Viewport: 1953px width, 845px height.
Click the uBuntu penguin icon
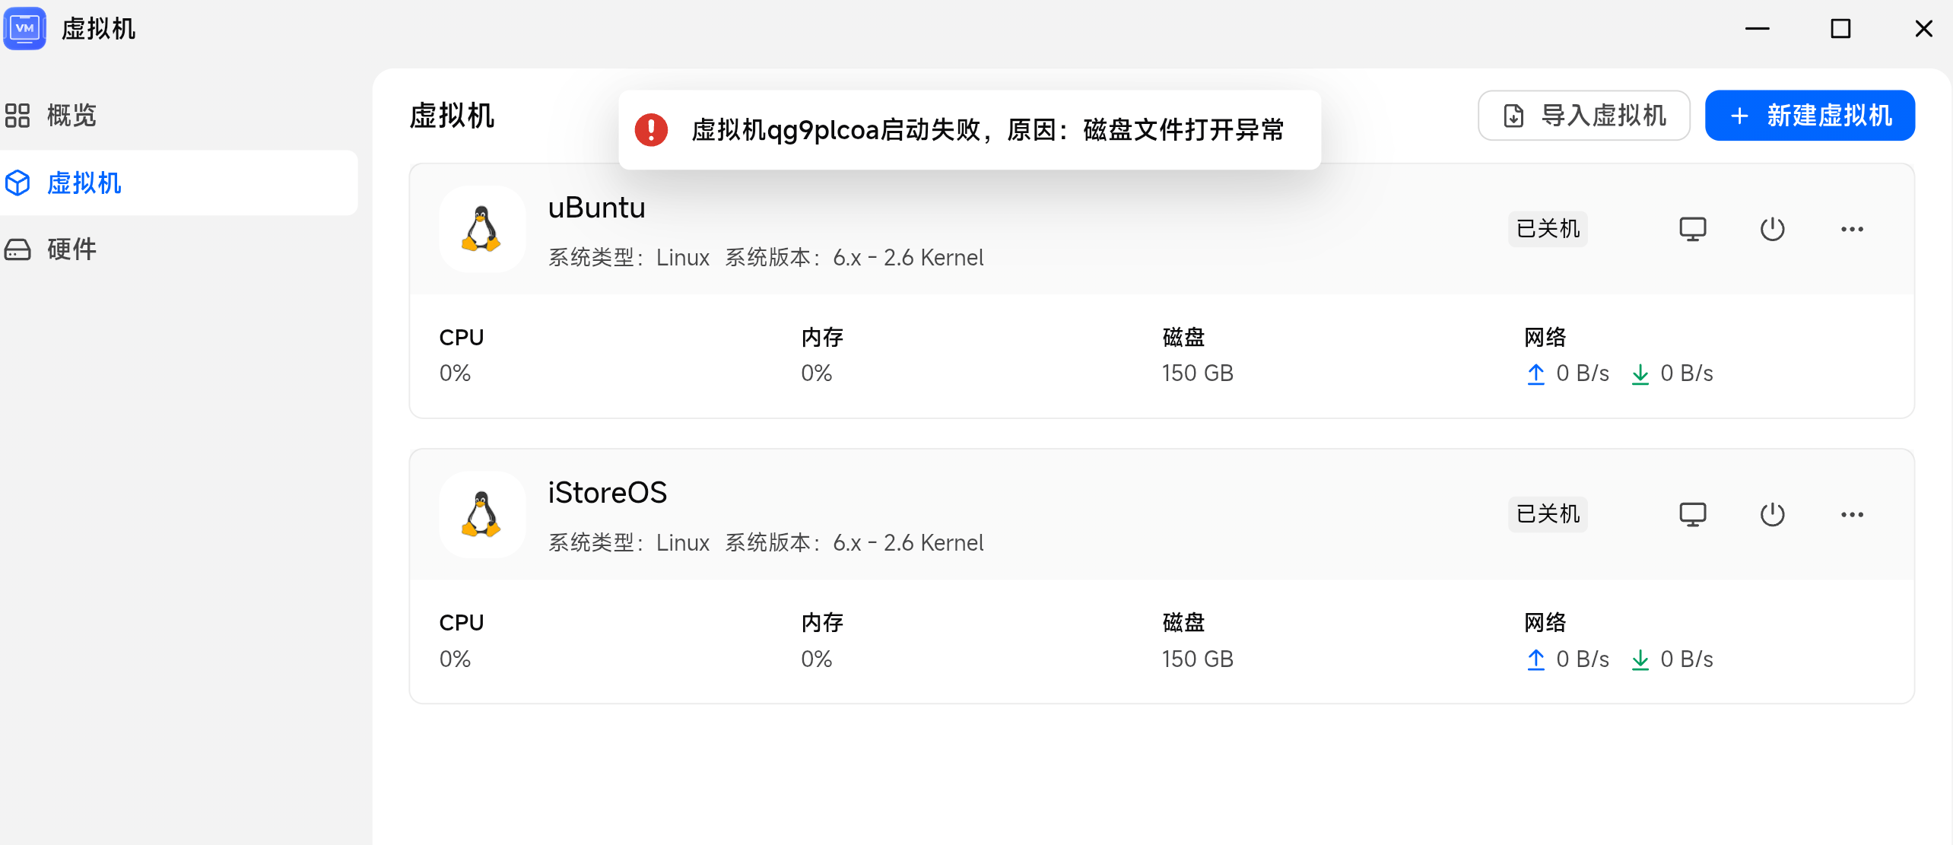pyautogui.click(x=482, y=229)
